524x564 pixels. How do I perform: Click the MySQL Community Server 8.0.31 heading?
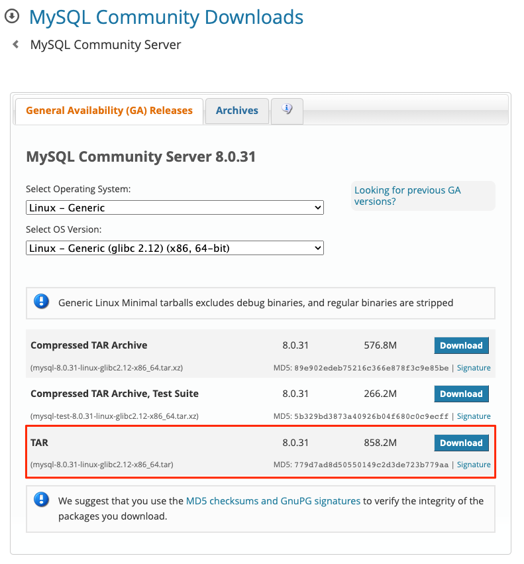140,157
